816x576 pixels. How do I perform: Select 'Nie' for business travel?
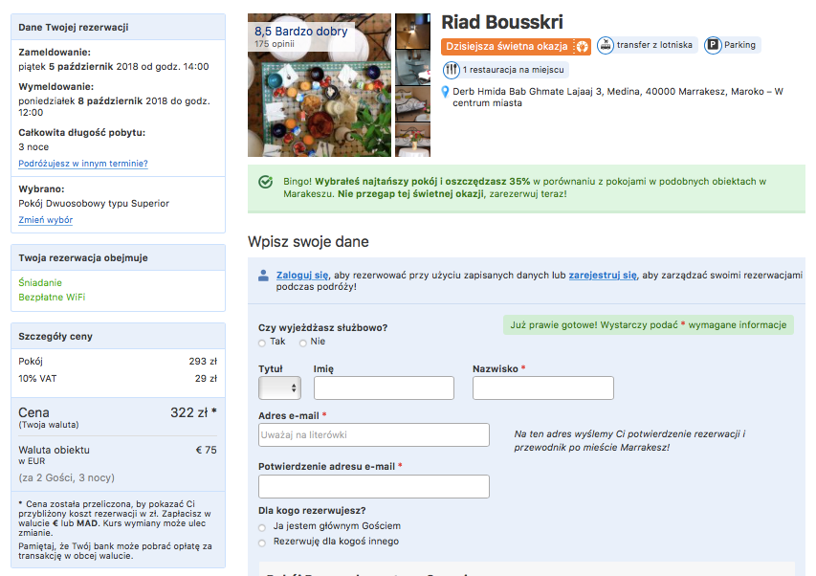click(303, 343)
